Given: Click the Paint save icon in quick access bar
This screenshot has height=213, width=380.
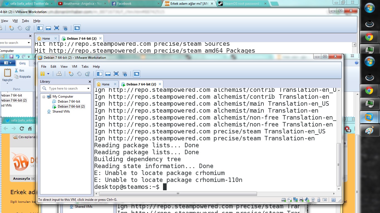Looking at the screenshot, I should point(11,57).
